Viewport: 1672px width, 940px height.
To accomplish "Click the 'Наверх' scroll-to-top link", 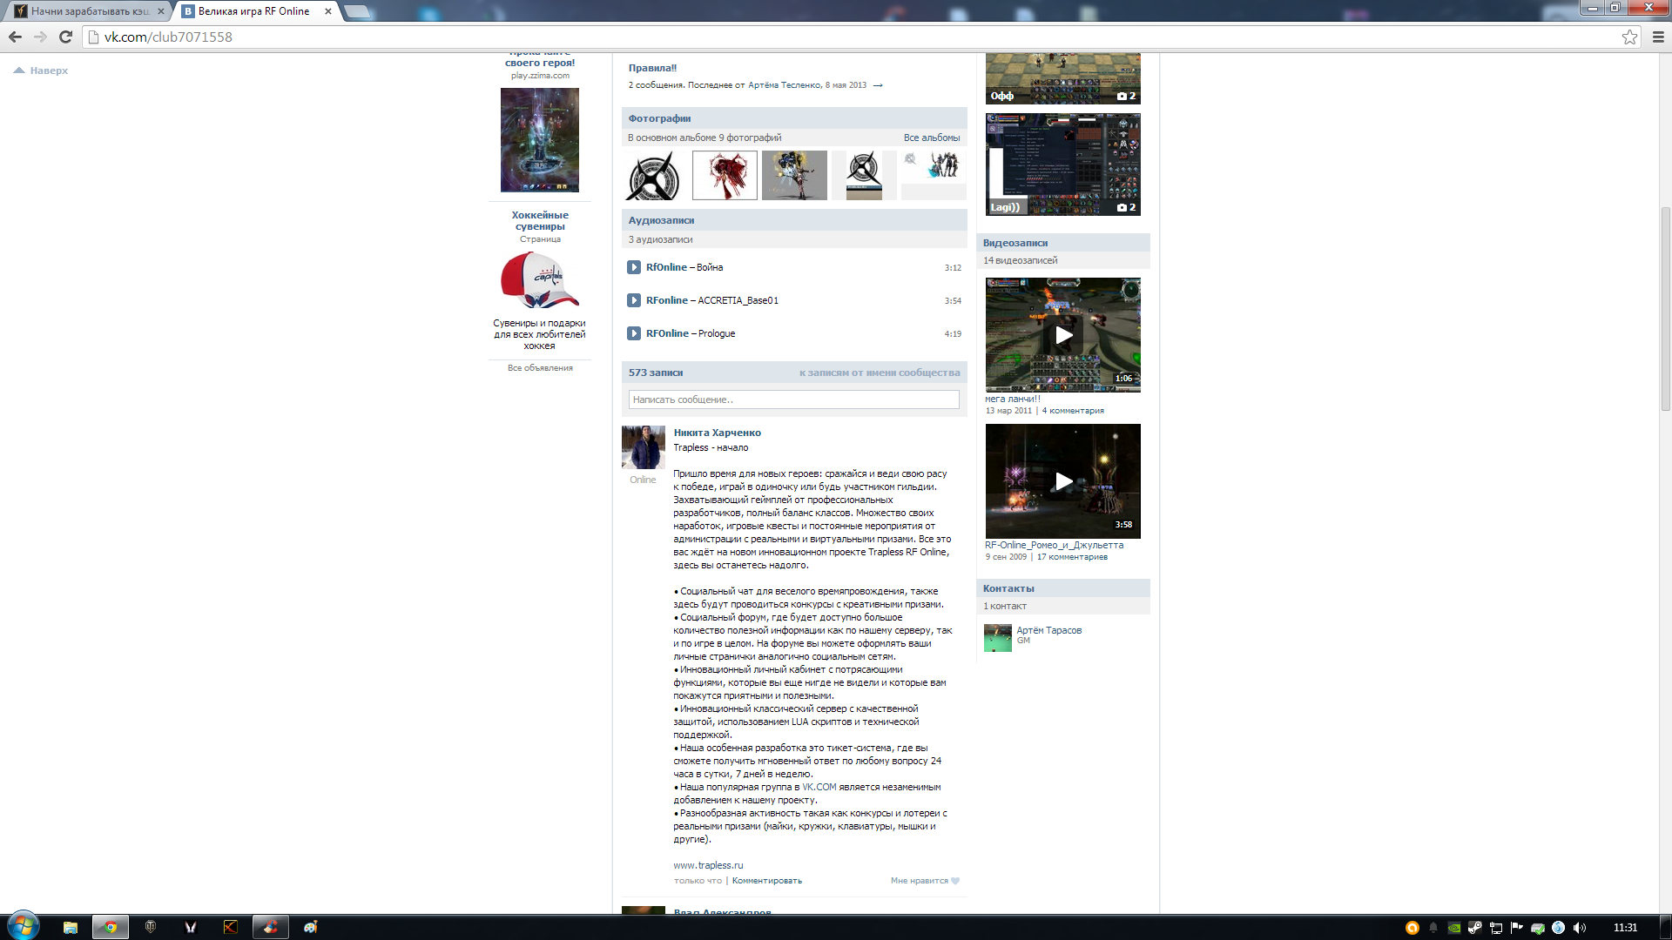I will pos(41,70).
